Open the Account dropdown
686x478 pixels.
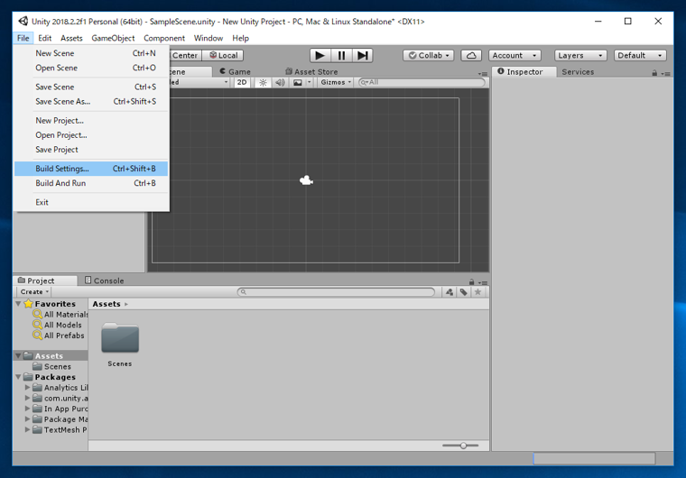[x=514, y=56]
